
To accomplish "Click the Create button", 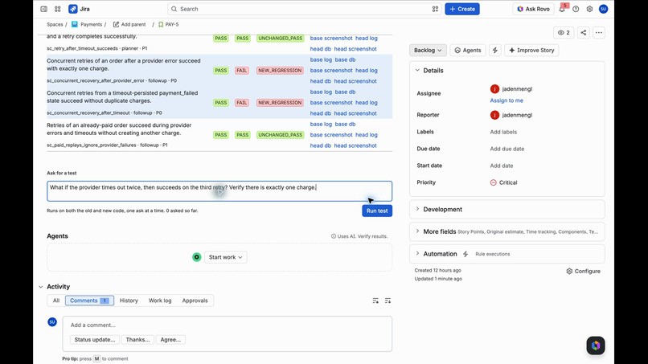I will click(x=462, y=9).
